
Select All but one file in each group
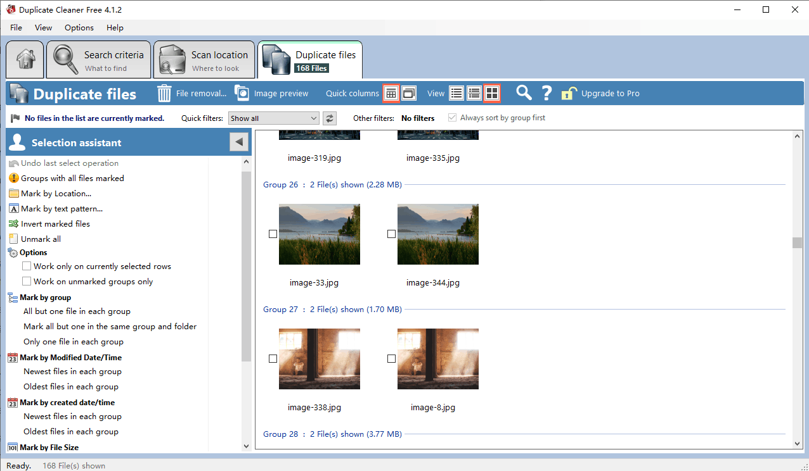tap(77, 311)
